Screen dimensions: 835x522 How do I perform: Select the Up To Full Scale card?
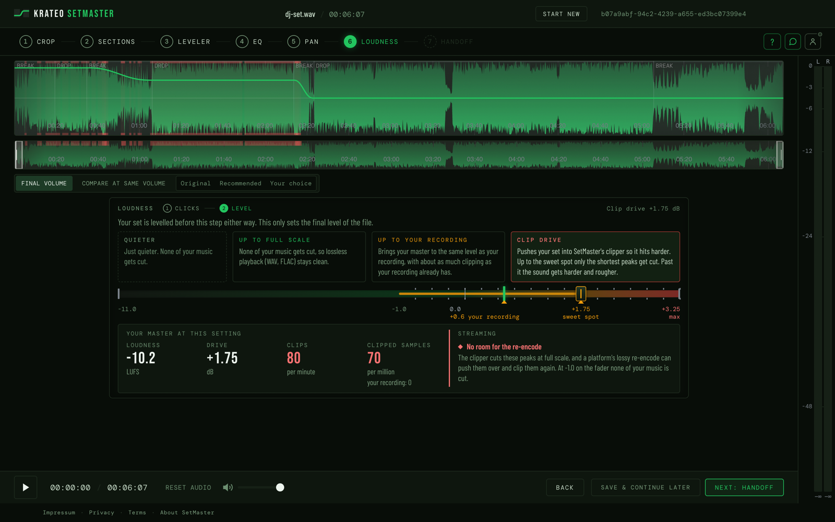point(299,257)
